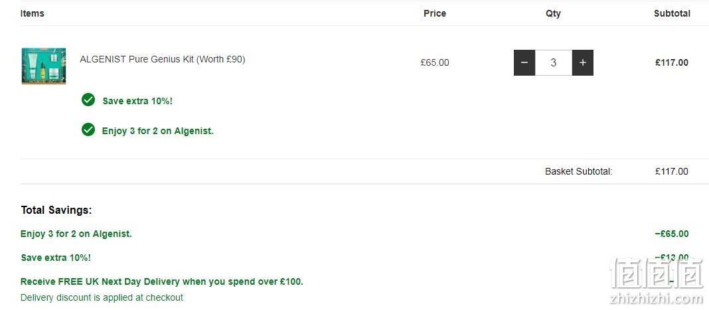Open the ALGENIST Pure Genius Kit thumbnail
The image size is (709, 310).
43,66
